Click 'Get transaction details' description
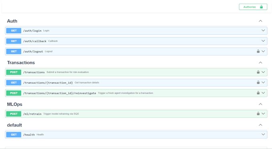 point(87,82)
